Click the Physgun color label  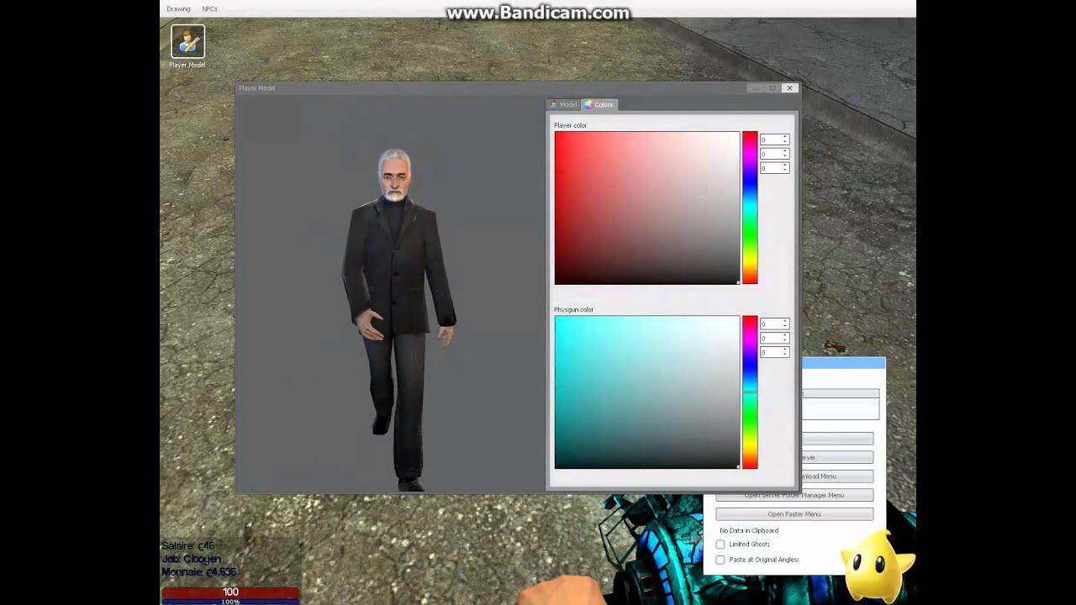coord(573,309)
